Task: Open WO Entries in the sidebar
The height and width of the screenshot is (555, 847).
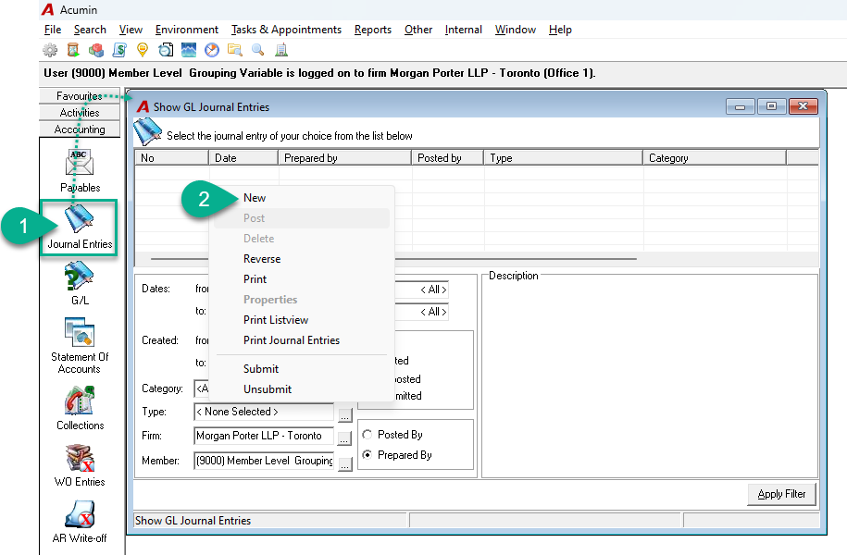Action: (80, 465)
